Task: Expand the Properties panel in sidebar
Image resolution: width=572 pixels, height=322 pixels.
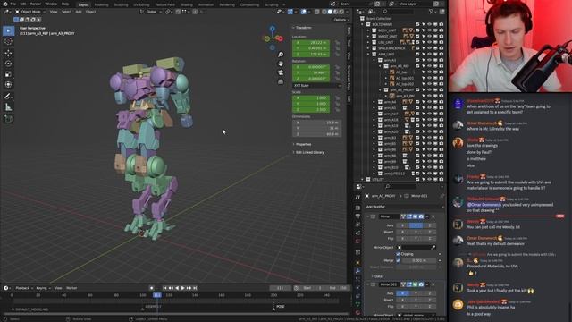Action: [302, 144]
